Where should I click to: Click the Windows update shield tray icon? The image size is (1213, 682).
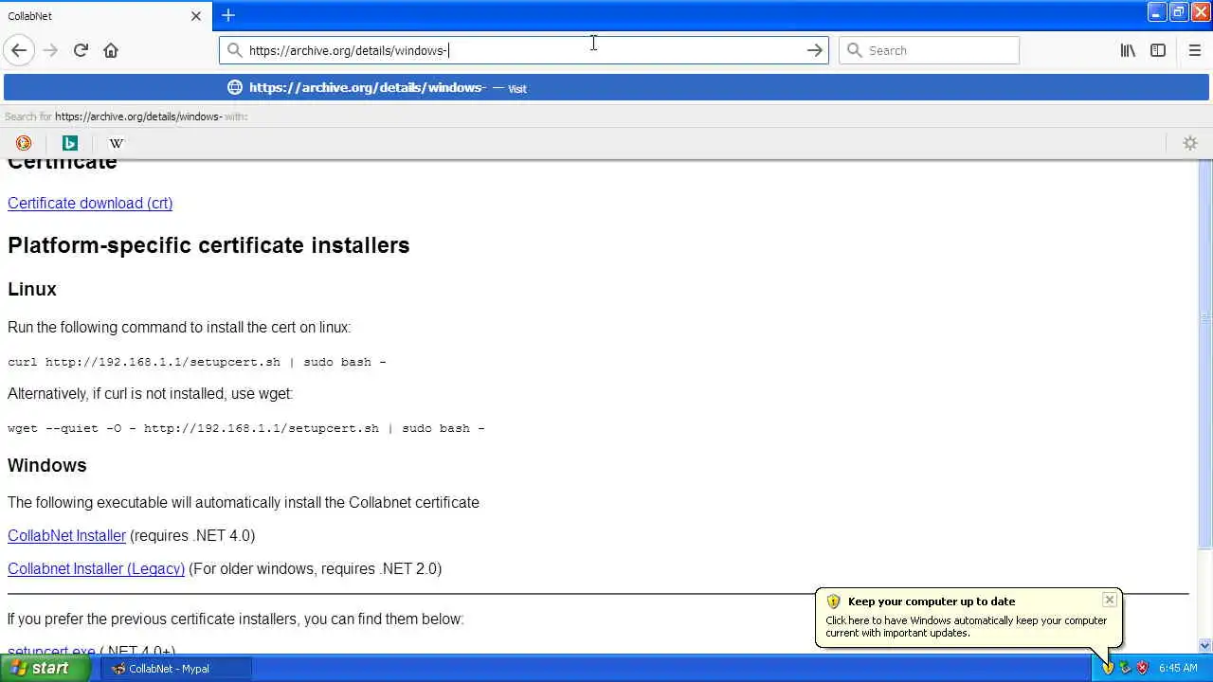tap(1107, 668)
